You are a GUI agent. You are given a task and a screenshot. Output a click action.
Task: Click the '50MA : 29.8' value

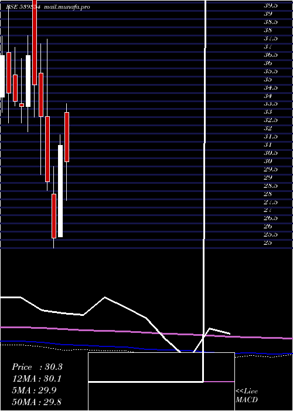tap(37, 402)
